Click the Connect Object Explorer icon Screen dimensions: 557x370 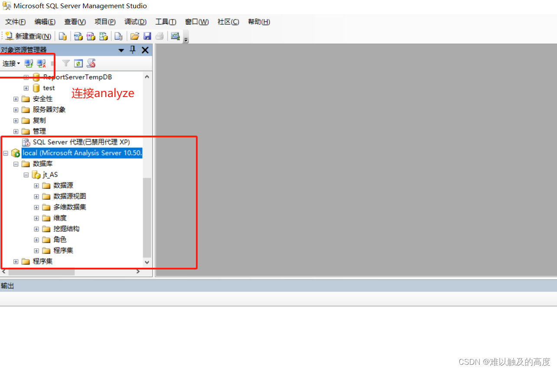29,64
